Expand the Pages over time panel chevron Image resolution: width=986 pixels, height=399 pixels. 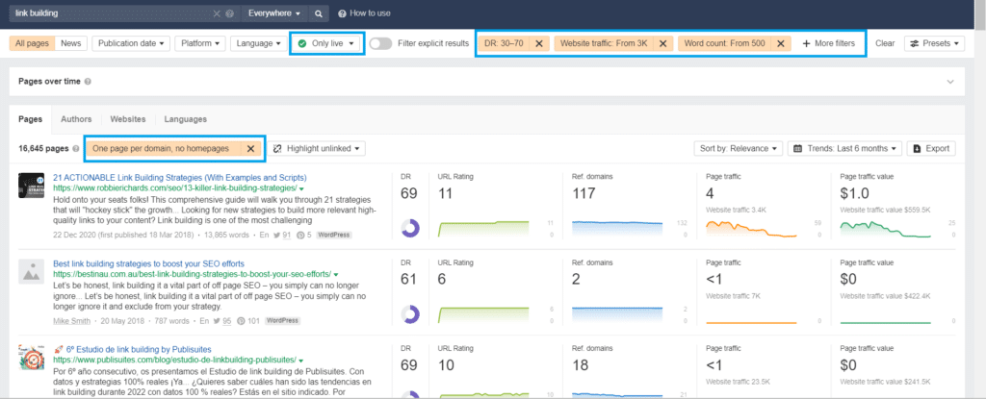click(x=950, y=82)
